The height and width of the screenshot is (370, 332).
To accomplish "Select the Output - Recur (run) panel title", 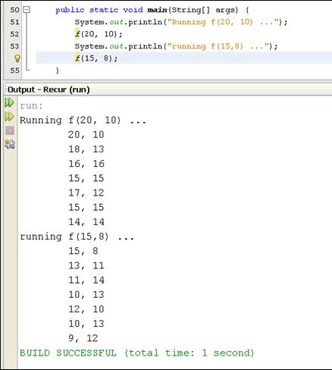I will tap(49, 89).
